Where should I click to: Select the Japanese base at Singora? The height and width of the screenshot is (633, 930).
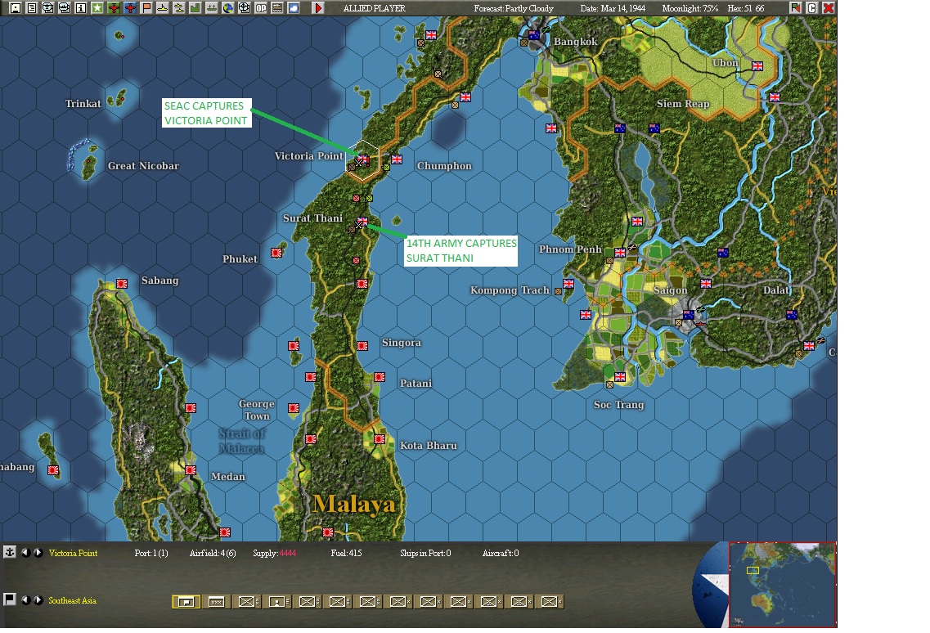point(362,346)
